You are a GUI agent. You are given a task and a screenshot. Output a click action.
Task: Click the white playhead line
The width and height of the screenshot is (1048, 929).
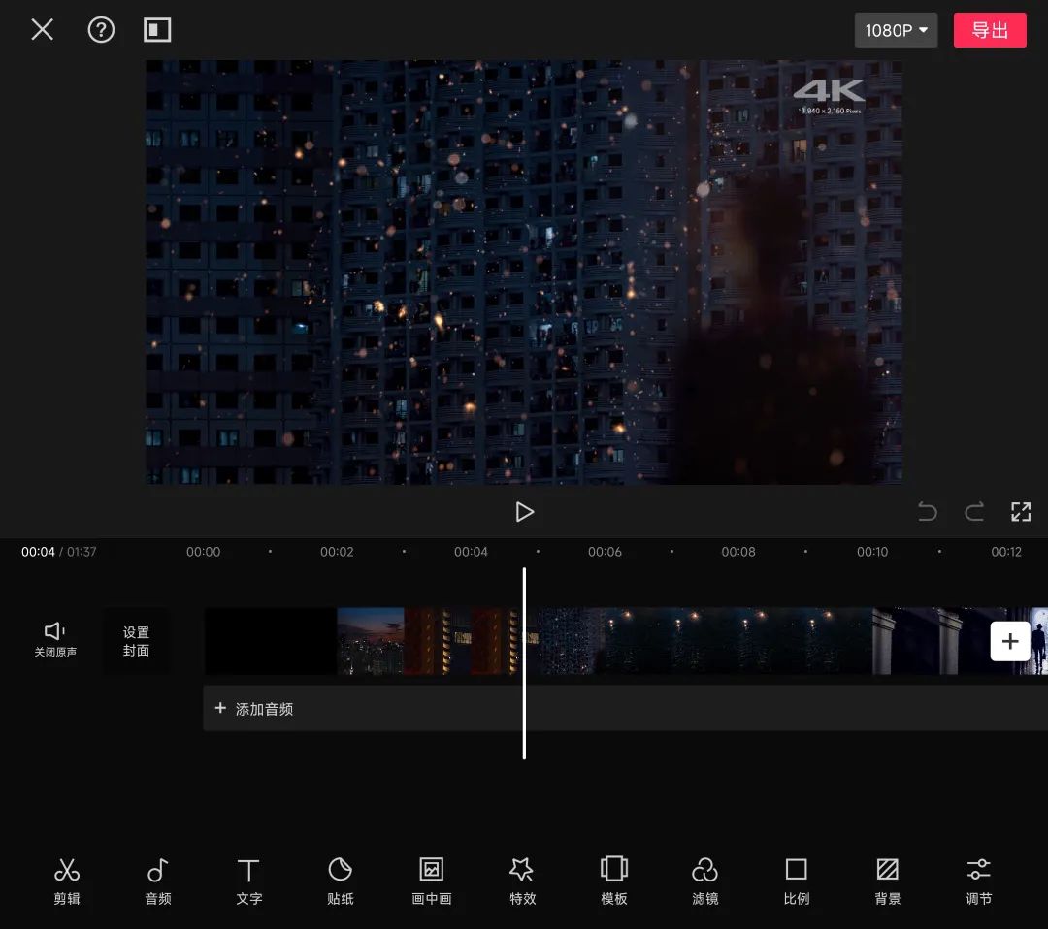[524, 663]
